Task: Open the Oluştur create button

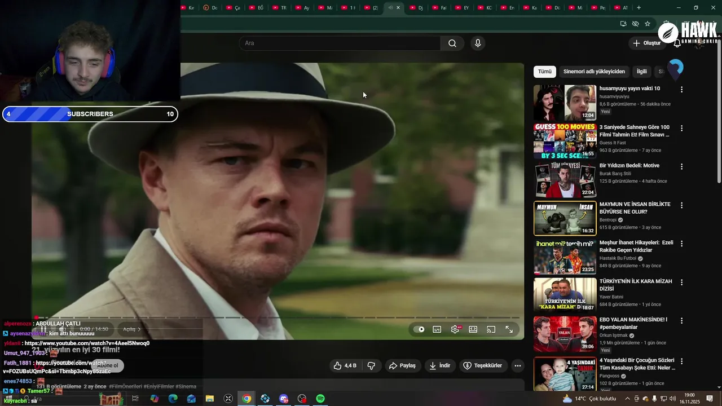Action: pos(646,43)
